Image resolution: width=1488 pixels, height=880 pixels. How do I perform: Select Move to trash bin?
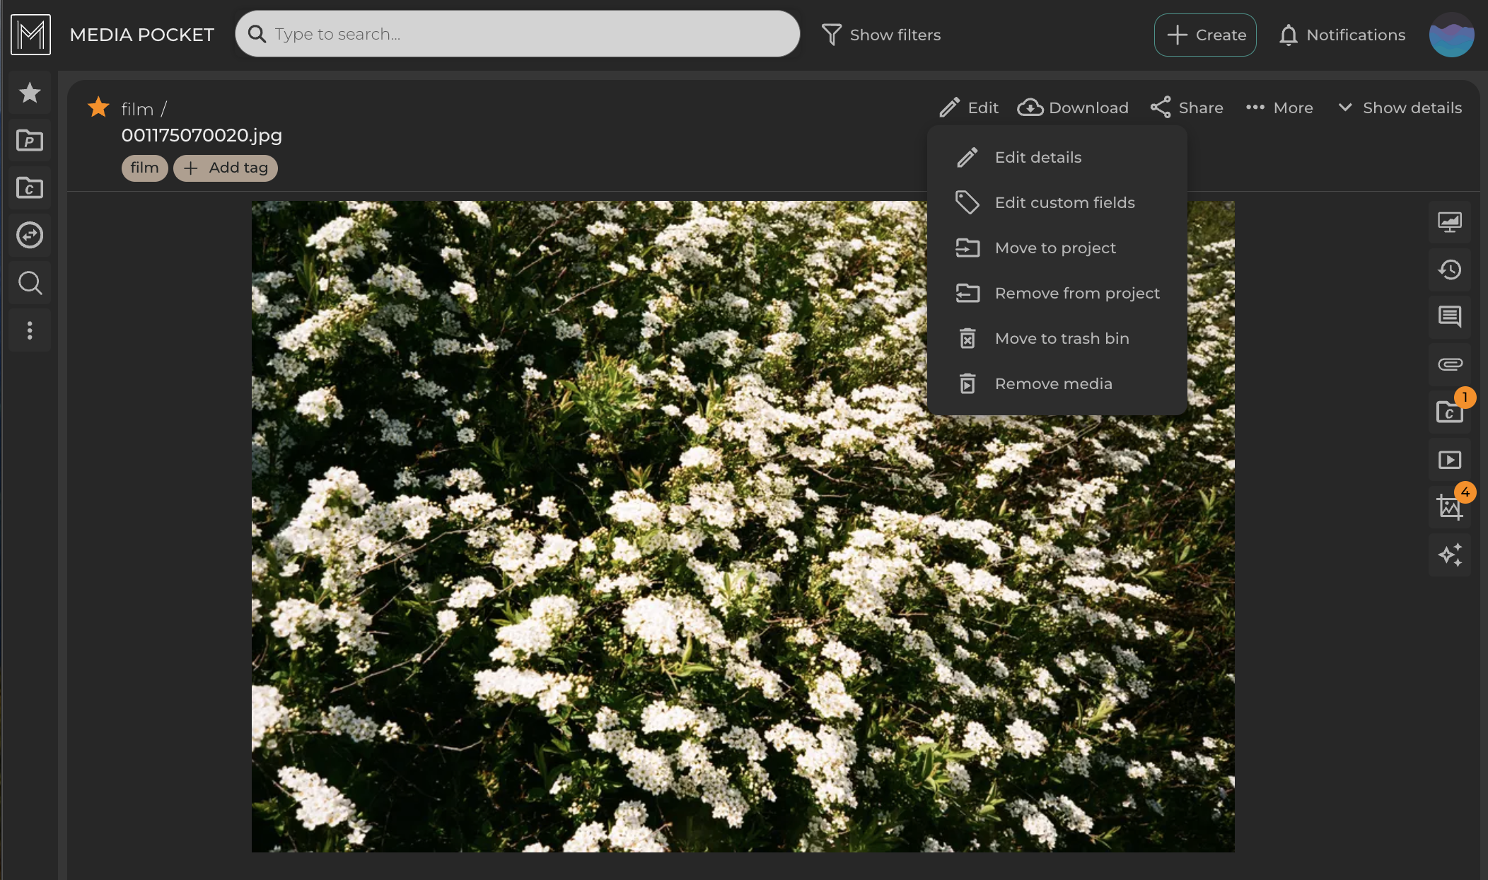tap(1062, 338)
